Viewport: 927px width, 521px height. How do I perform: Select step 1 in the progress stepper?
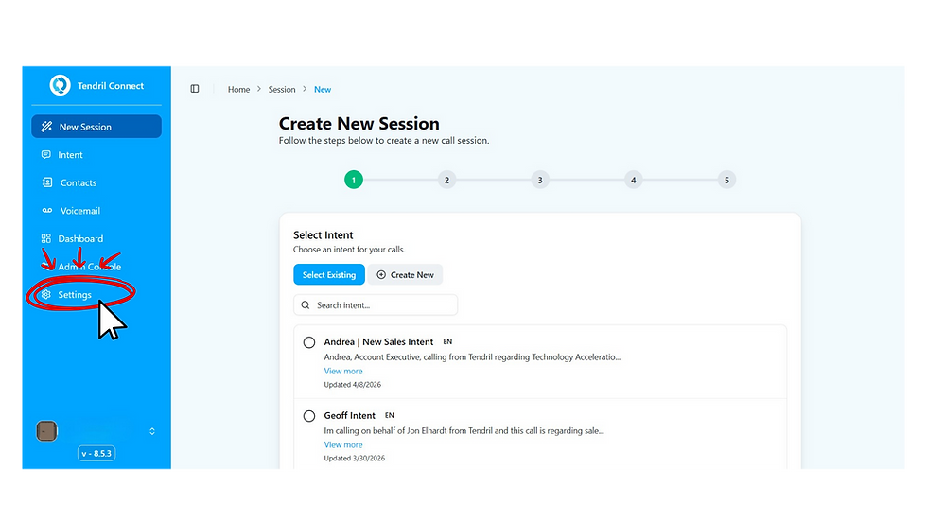[x=354, y=181]
